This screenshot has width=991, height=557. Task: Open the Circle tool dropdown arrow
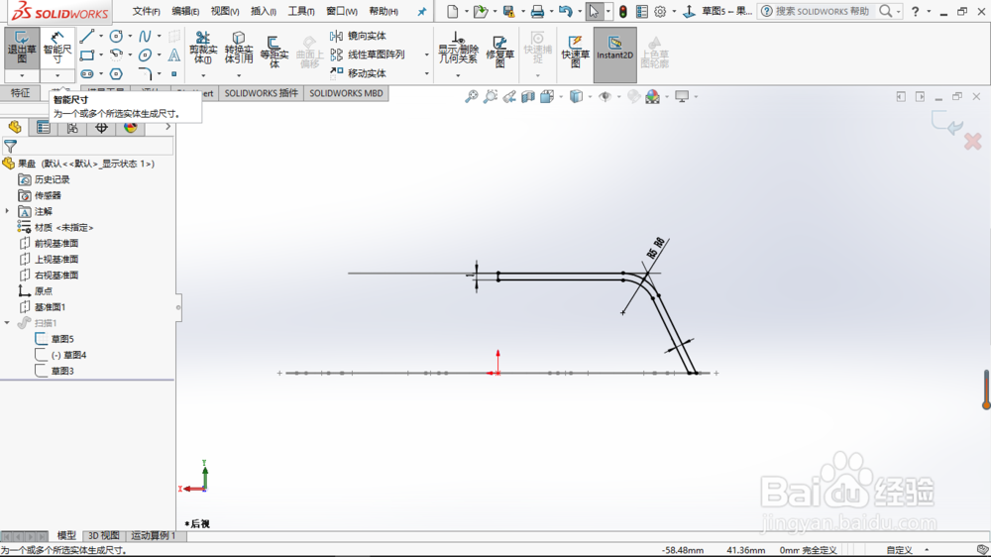pyautogui.click(x=130, y=36)
